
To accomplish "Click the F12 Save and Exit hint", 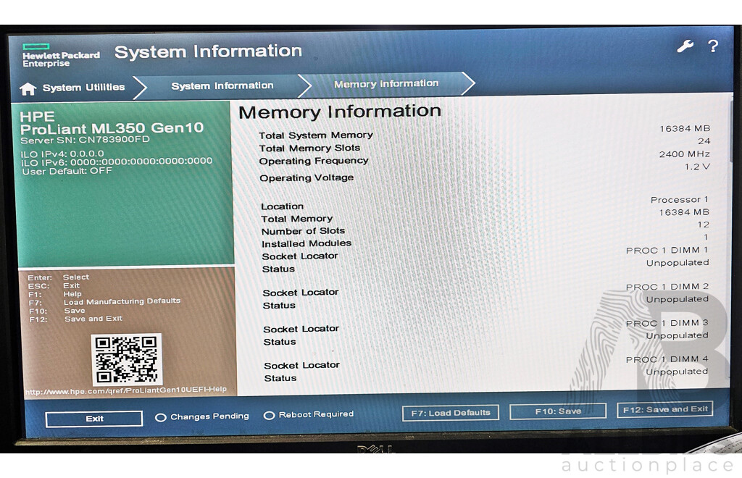I will click(75, 319).
